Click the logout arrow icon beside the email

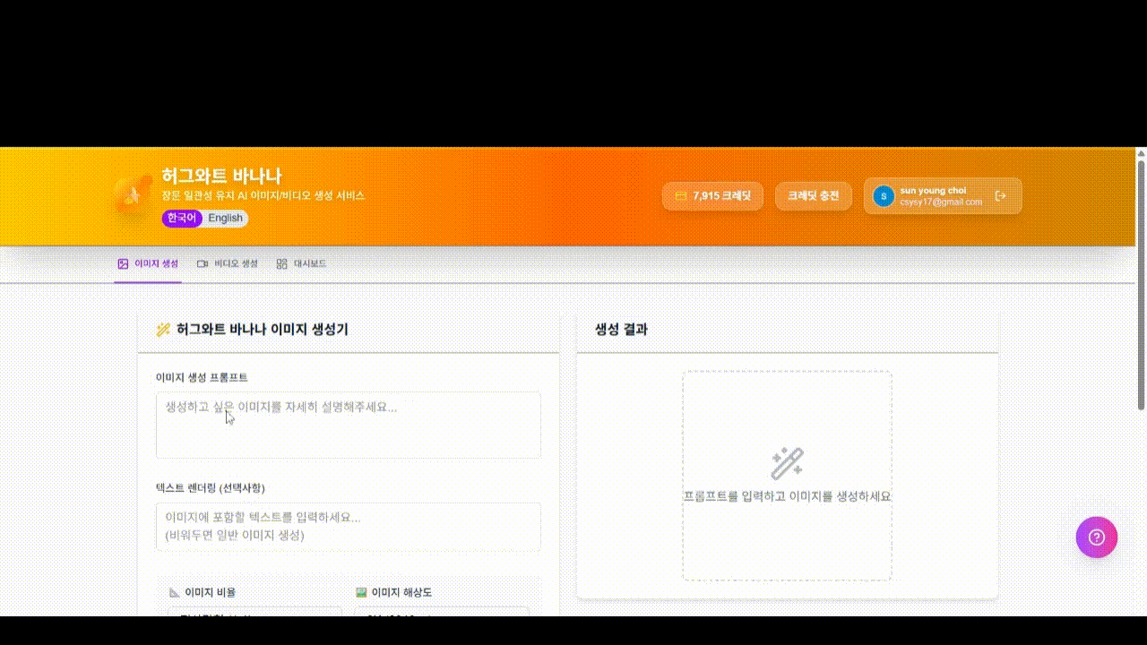click(1001, 195)
